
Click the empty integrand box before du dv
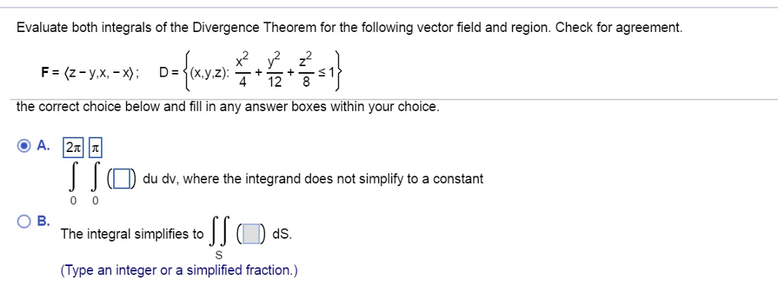(x=122, y=179)
